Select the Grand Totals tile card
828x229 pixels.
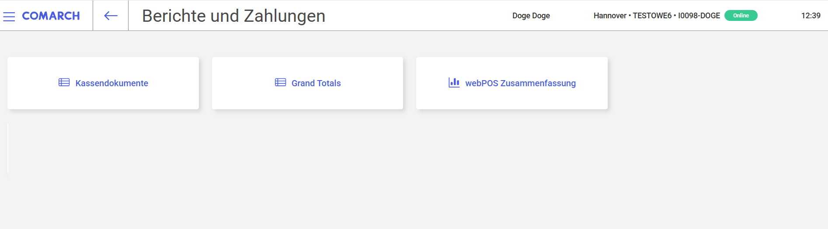307,83
